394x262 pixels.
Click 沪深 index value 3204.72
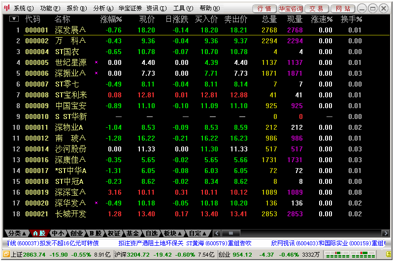(138, 255)
